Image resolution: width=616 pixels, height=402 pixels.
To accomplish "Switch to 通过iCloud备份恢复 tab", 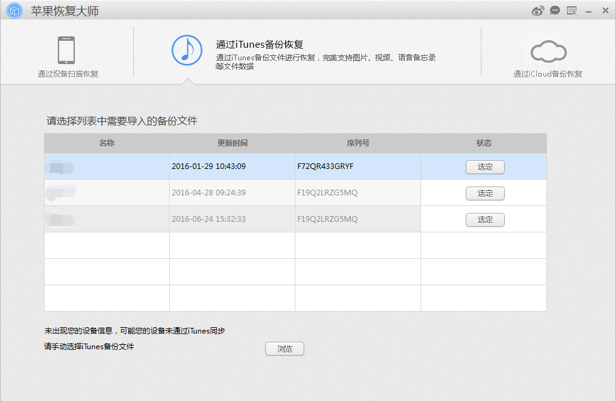I will coord(547,74).
